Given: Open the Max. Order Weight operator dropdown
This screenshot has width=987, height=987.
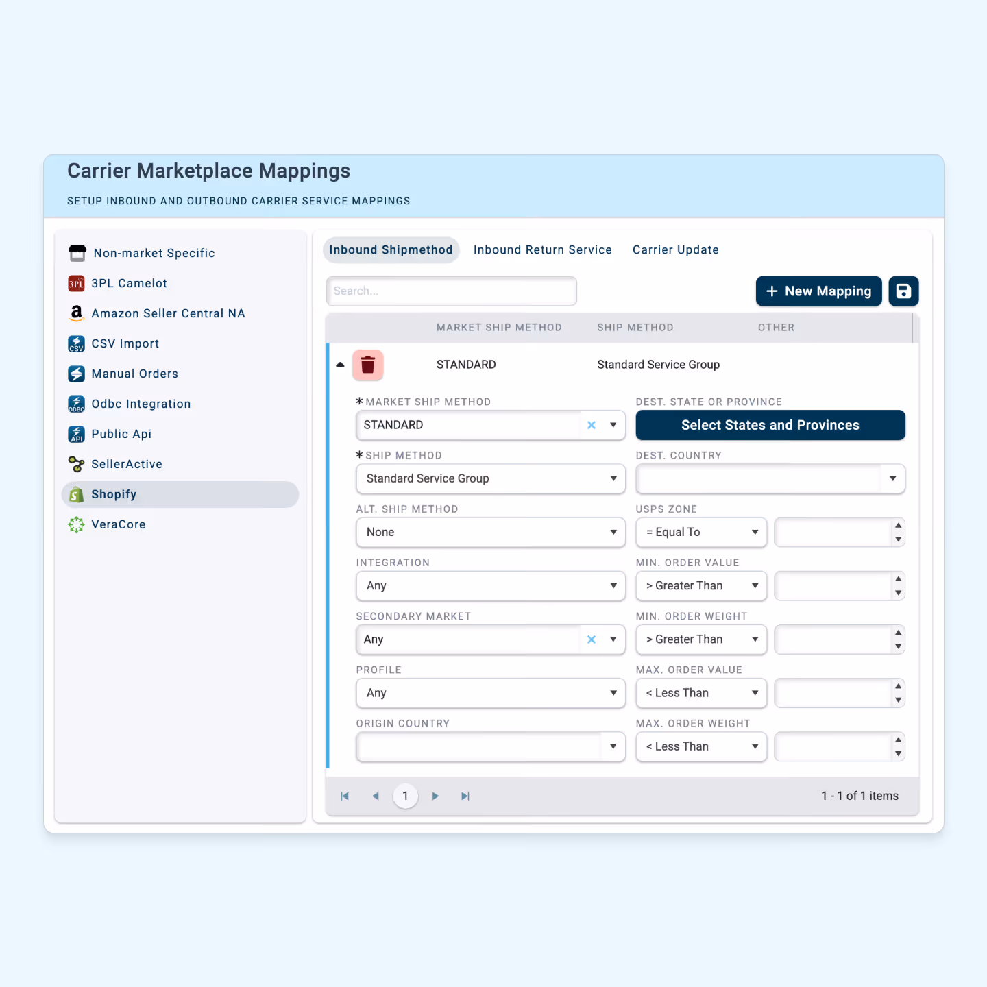Looking at the screenshot, I should click(x=701, y=746).
